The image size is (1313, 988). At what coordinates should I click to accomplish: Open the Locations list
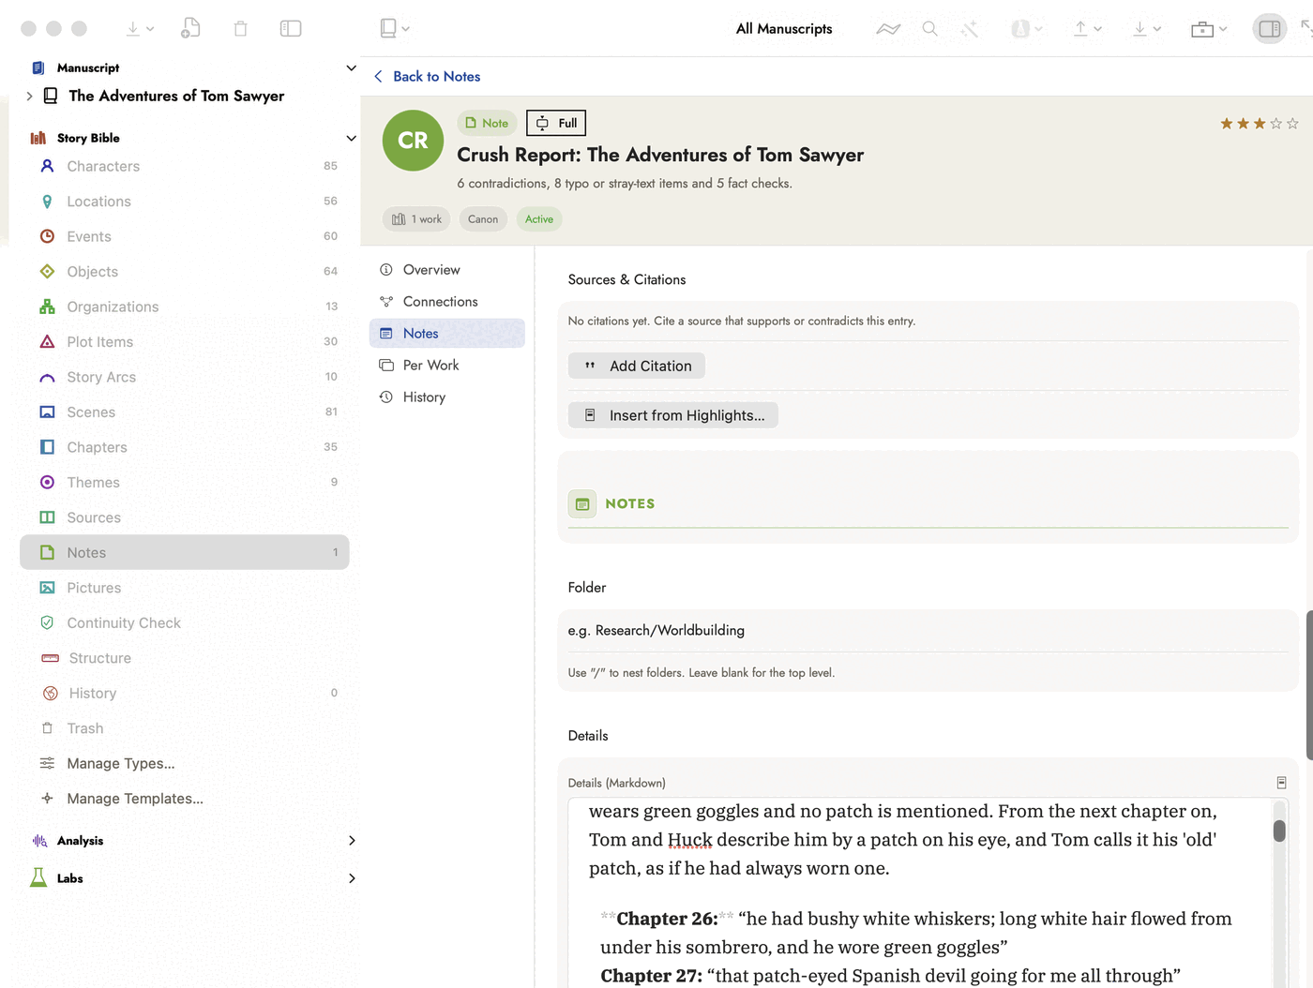(184, 202)
